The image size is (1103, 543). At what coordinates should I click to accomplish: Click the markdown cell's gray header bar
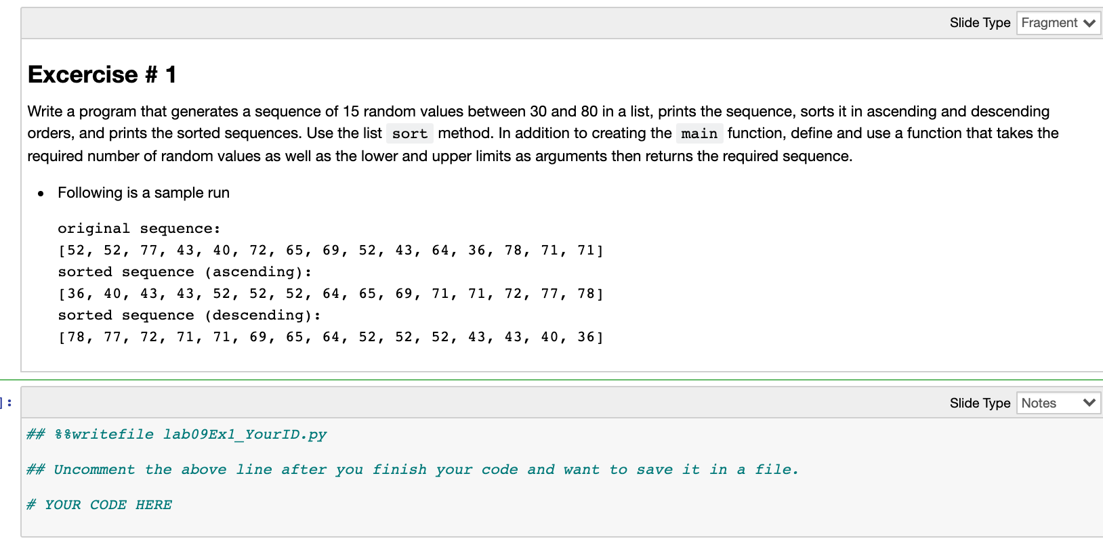click(x=474, y=22)
